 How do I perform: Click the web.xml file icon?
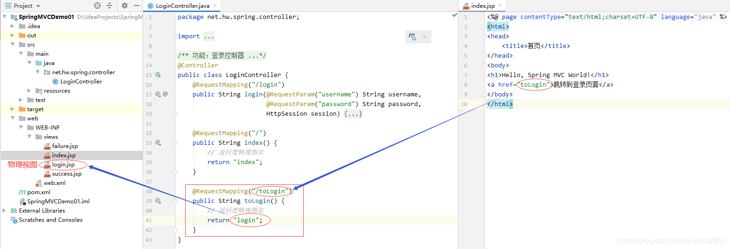(39, 183)
